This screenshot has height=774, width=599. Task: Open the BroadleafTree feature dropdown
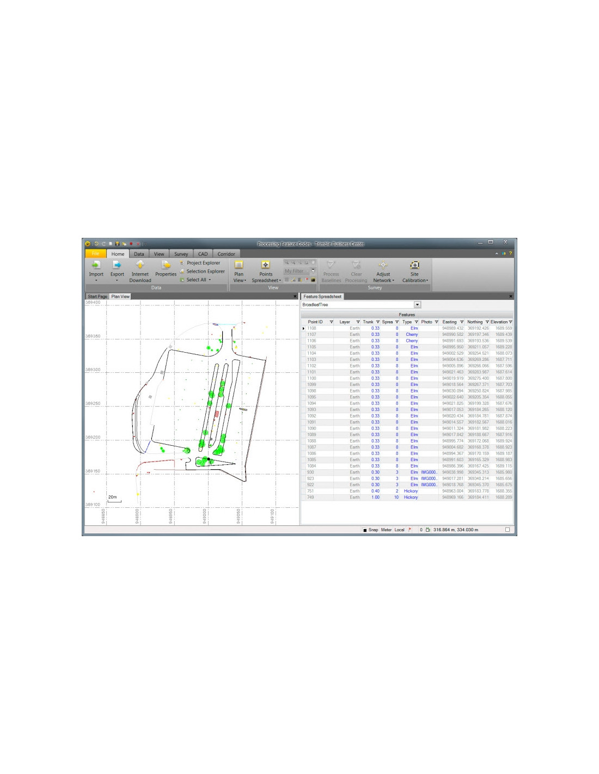pos(418,305)
